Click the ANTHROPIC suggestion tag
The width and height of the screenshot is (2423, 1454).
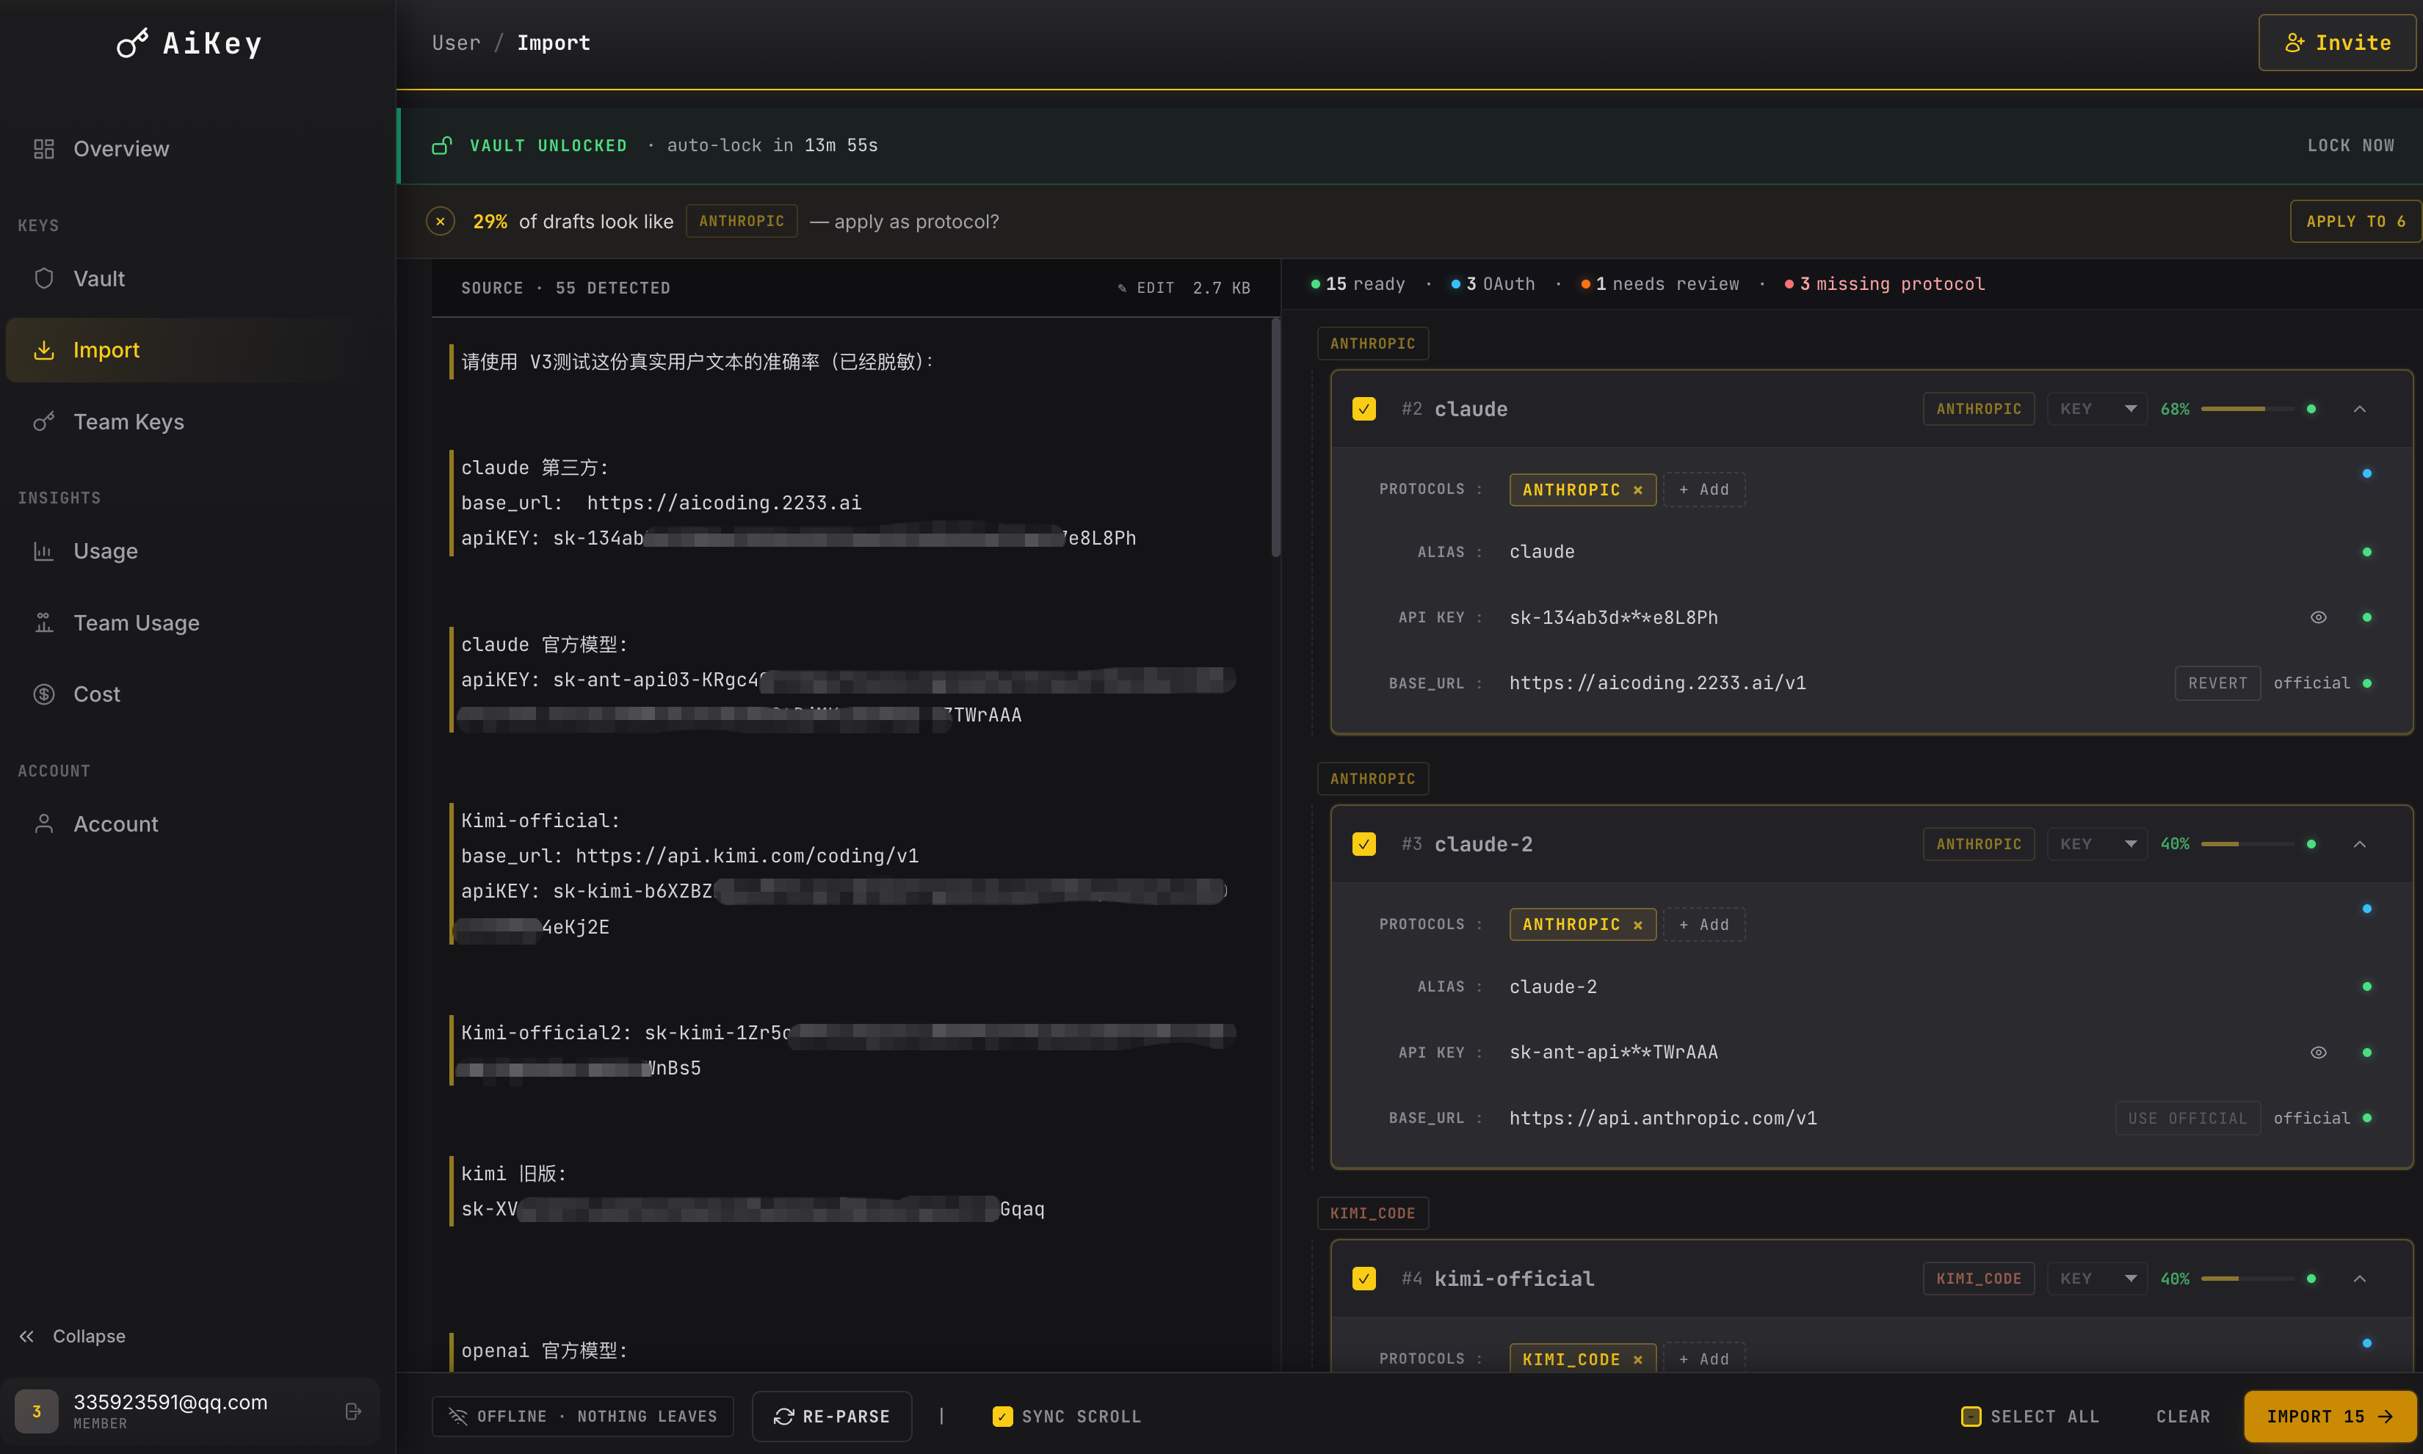click(x=741, y=222)
